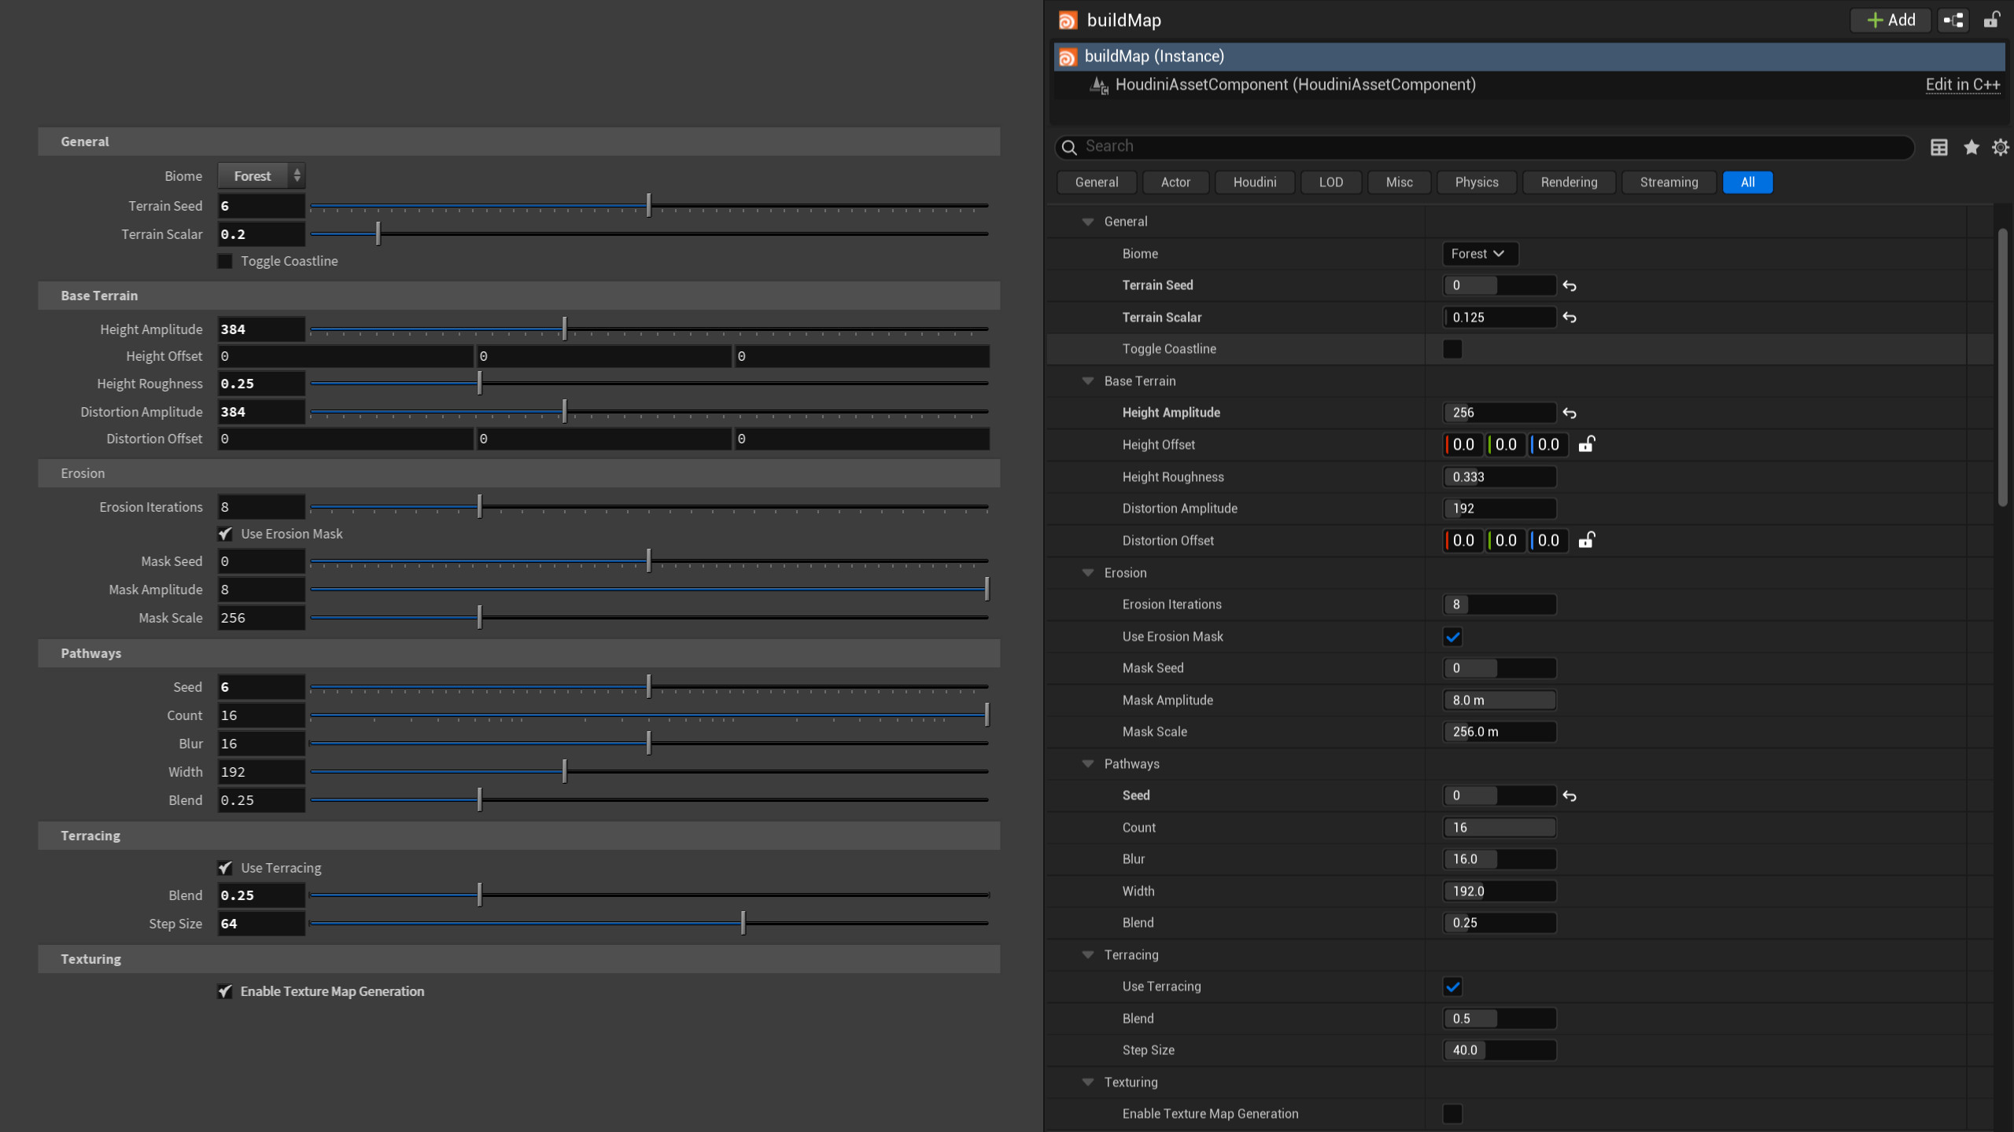This screenshot has height=1132, width=2014.
Task: Switch to the Rendering filter tab
Action: point(1568,182)
